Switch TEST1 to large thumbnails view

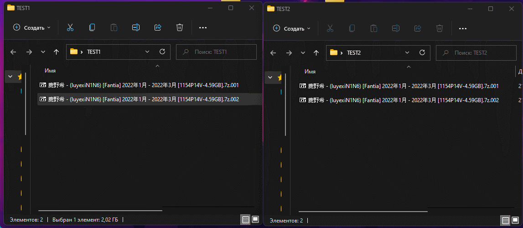(255, 219)
